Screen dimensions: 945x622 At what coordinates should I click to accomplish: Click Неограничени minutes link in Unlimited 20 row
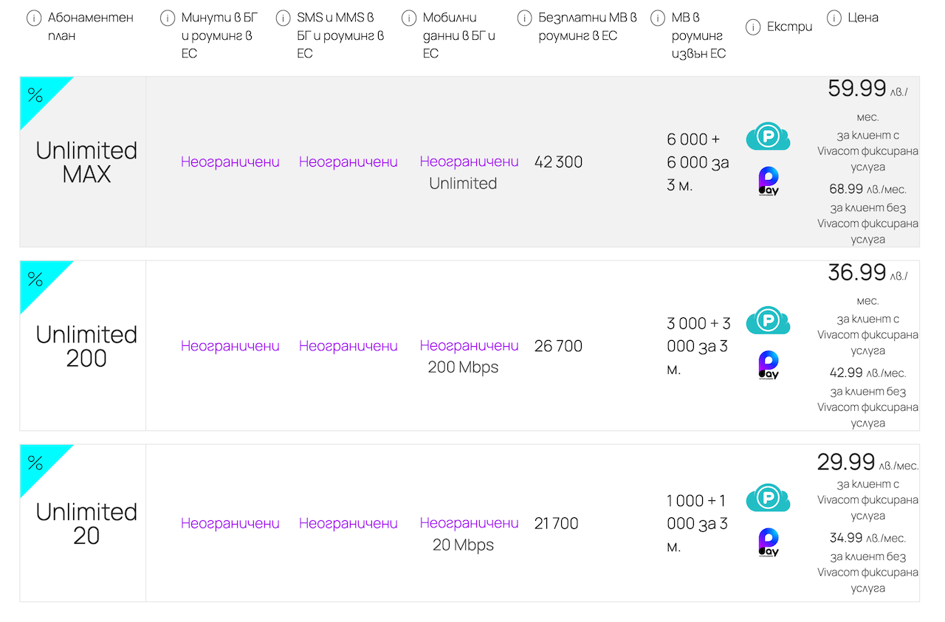tap(230, 523)
